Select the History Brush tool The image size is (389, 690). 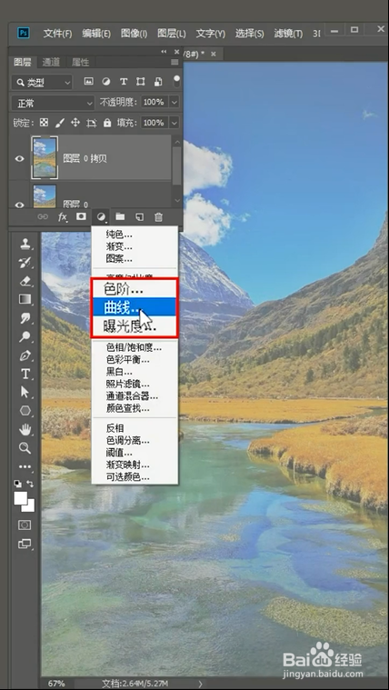point(25,263)
